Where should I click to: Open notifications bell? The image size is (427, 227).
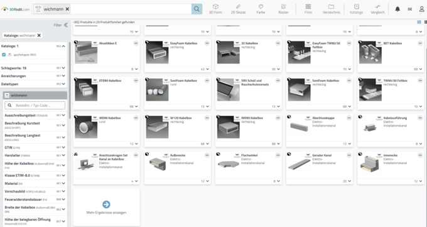point(397,9)
